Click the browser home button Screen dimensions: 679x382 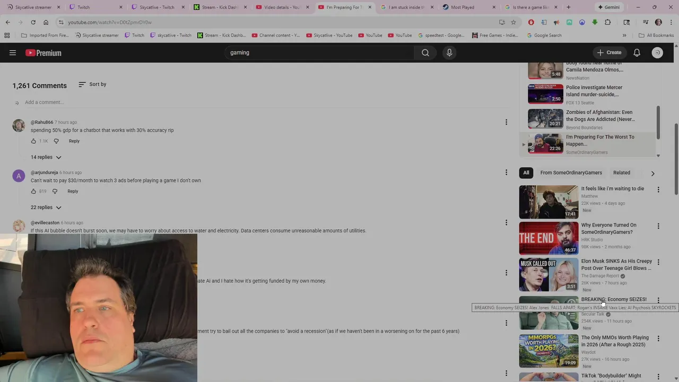[x=46, y=22]
